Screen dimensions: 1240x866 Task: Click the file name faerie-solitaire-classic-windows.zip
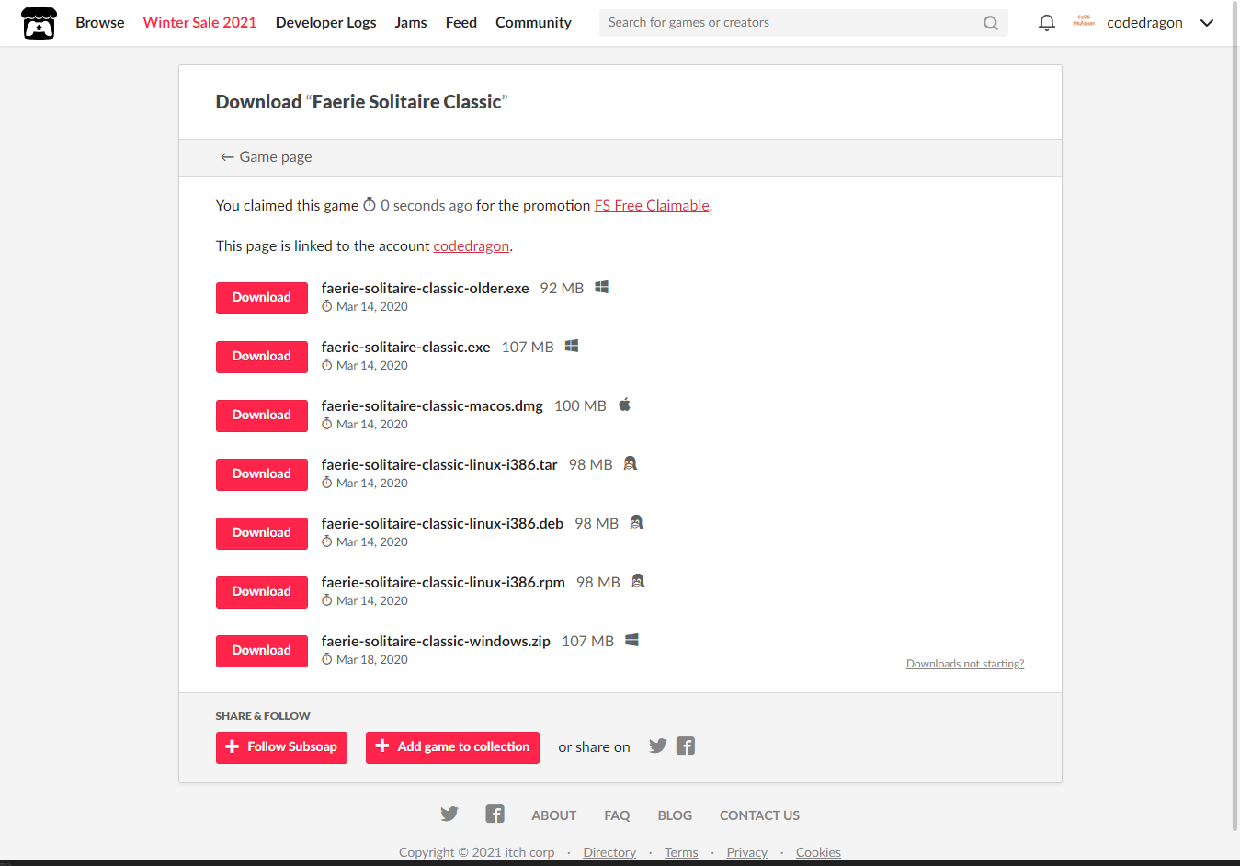(436, 641)
